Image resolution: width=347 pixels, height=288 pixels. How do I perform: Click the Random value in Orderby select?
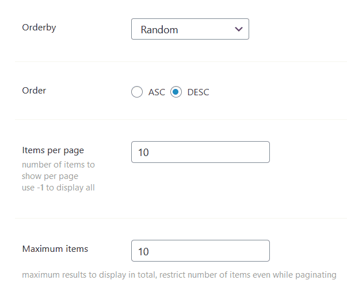tap(158, 30)
